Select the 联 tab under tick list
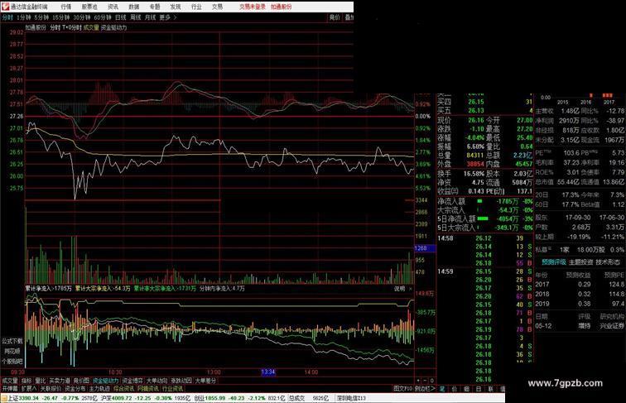The height and width of the screenshot is (403, 626). pyautogui.click(x=490, y=389)
